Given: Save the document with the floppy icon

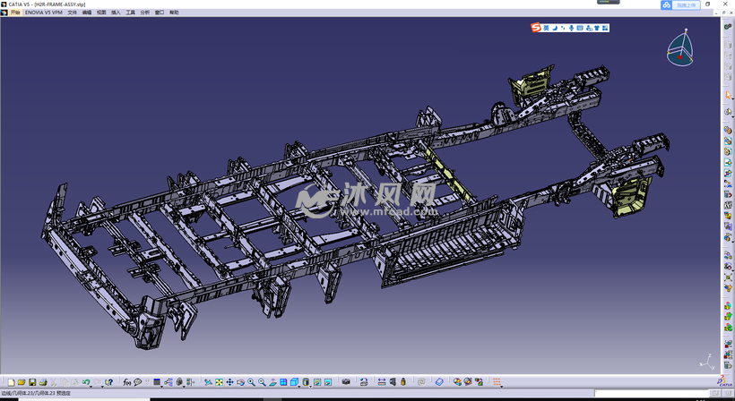Looking at the screenshot, I should pyautogui.click(x=32, y=382).
